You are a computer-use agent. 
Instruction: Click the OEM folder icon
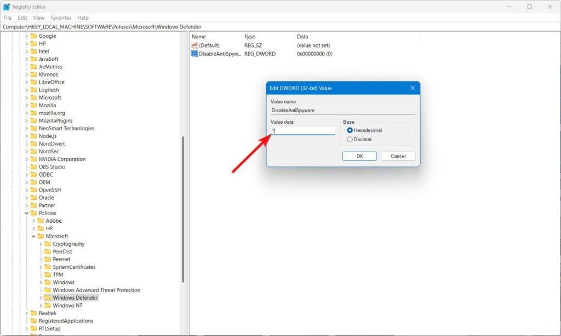click(33, 182)
